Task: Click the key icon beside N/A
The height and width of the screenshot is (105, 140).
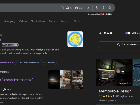Action: click(4, 90)
